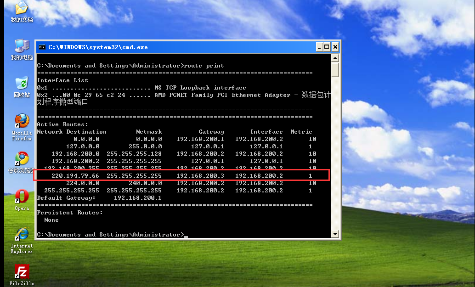This screenshot has width=475, height=287.
Task: Click gateway 192.168.200.3 in highlighted row
Action: 200,175
